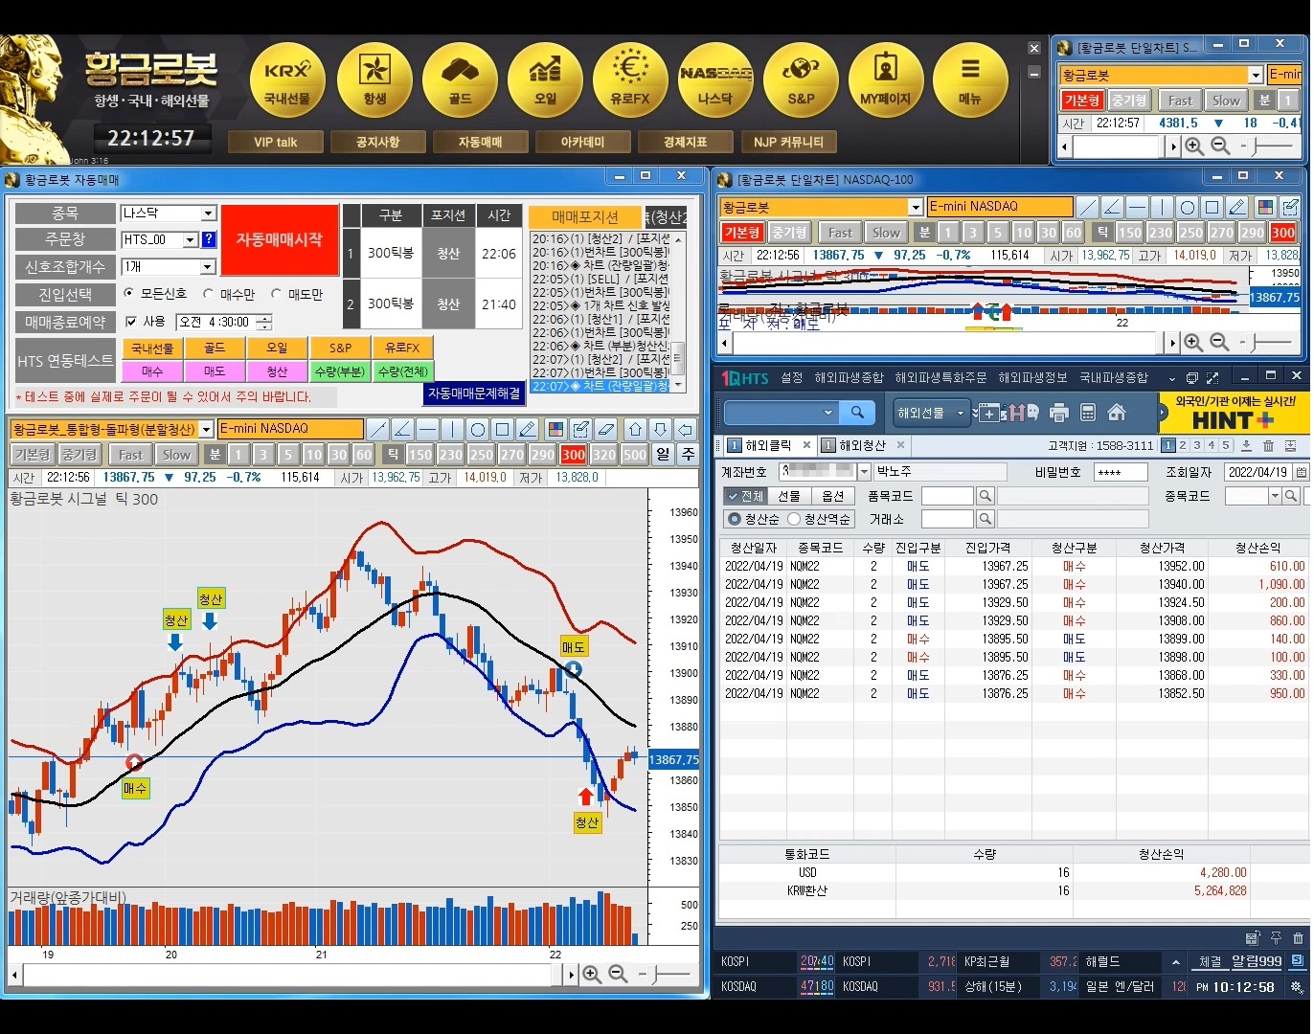
Task: Select diagonal trend line tool in main chart
Action: point(378,429)
